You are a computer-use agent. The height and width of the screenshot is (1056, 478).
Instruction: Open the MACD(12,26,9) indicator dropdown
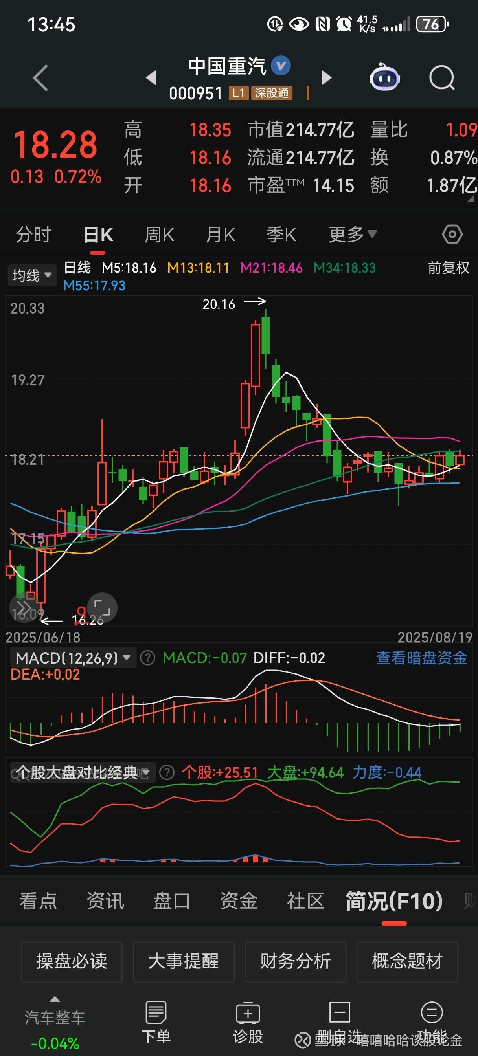point(73,658)
